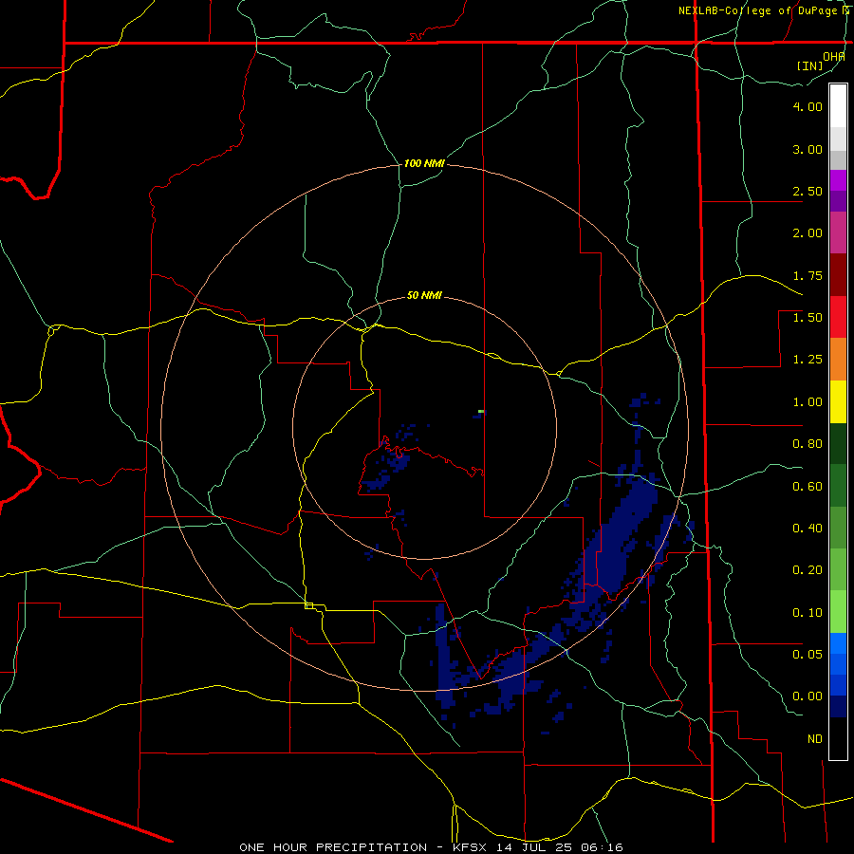Screen dimensions: 854x854
Task: Click the white color swatch in legend
Action: click(838, 106)
